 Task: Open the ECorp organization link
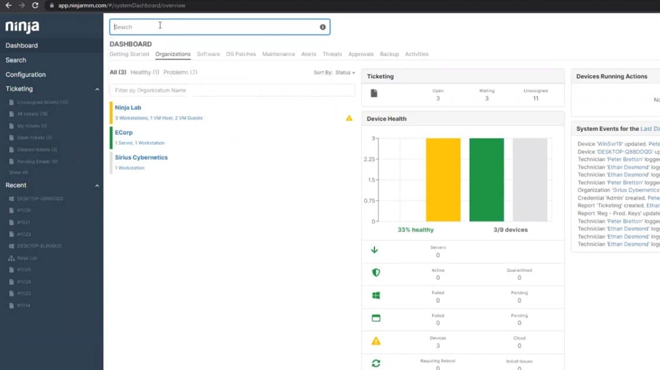point(124,133)
